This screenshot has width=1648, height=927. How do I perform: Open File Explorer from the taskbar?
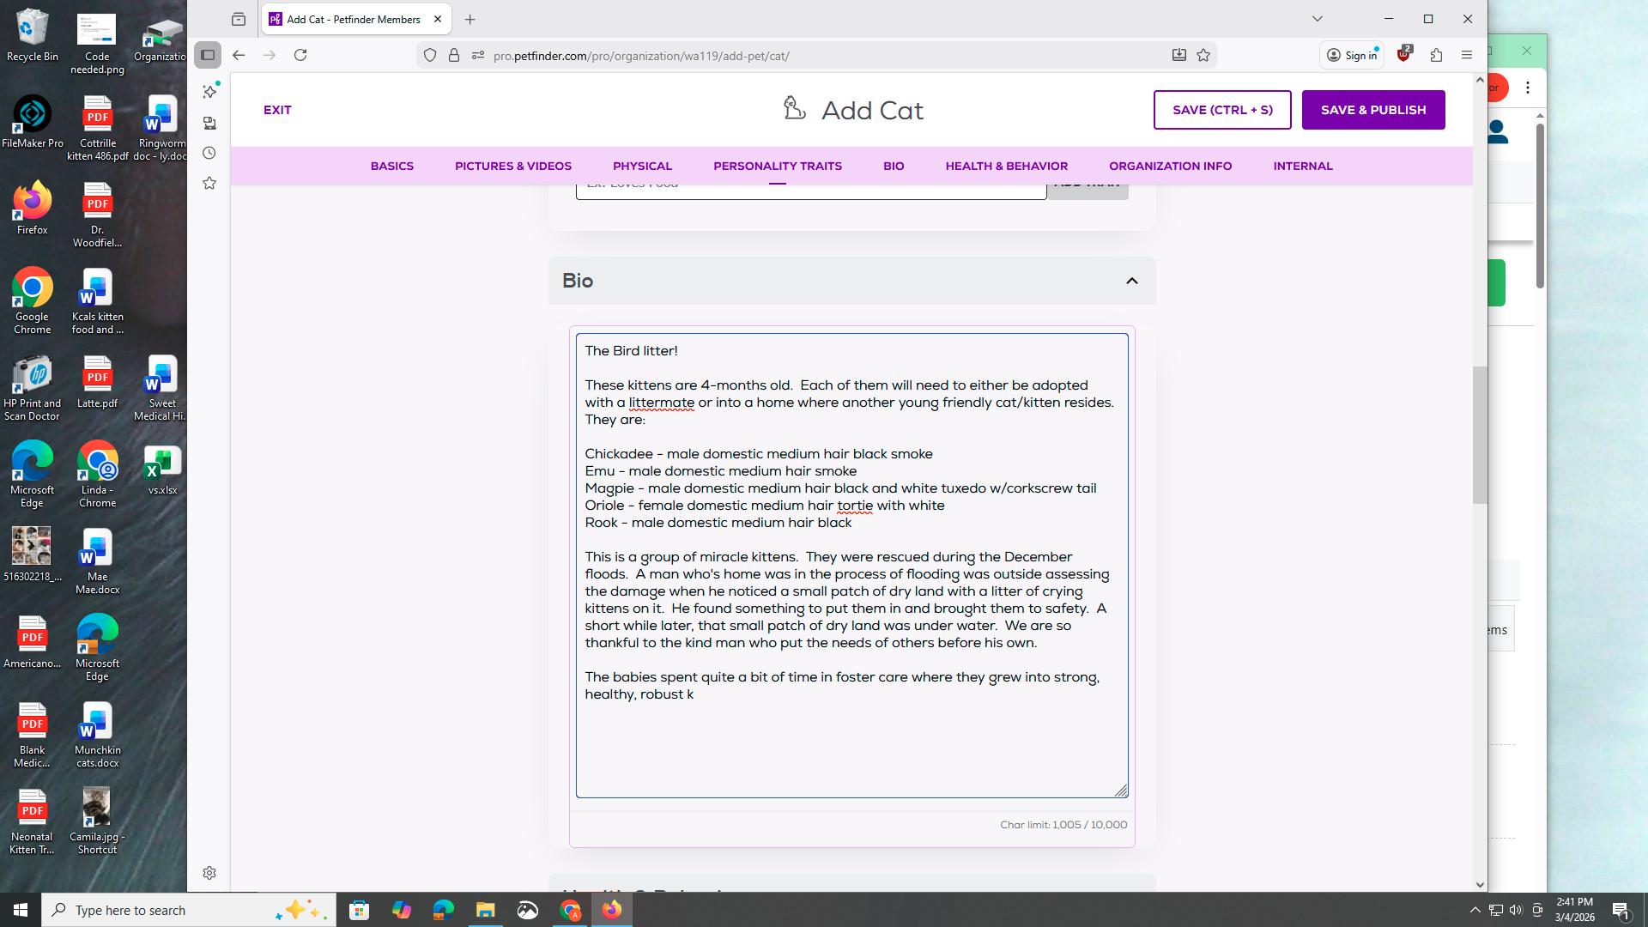click(485, 910)
